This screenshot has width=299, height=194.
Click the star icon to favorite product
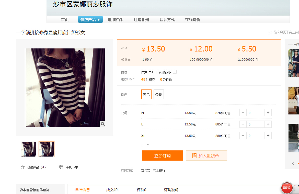click(23, 167)
